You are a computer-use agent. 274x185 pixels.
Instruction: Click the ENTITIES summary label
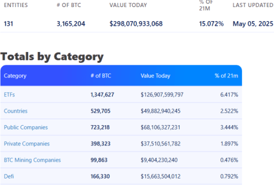[x=15, y=5]
